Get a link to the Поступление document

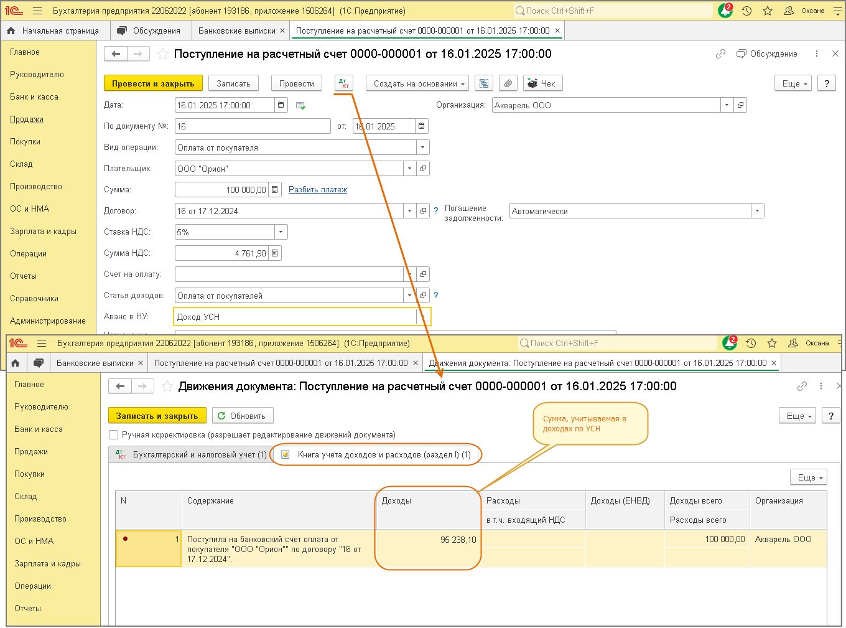pos(720,54)
